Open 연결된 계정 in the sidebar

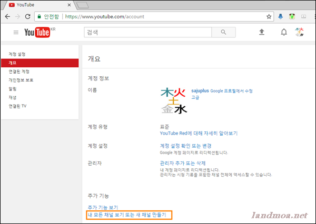[x=19, y=72]
